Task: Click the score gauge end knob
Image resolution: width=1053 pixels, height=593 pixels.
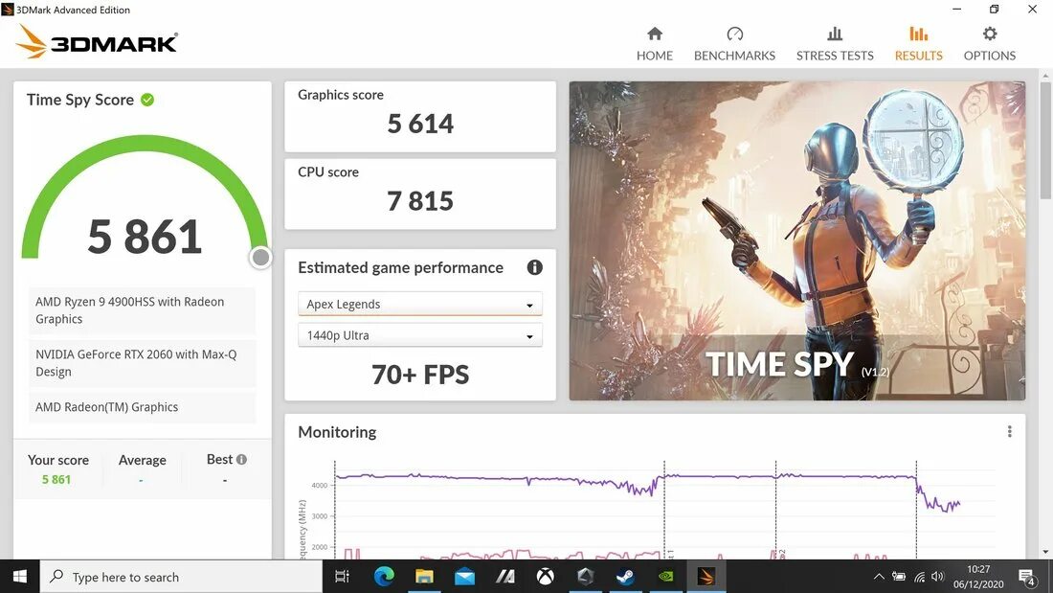Action: (x=260, y=257)
